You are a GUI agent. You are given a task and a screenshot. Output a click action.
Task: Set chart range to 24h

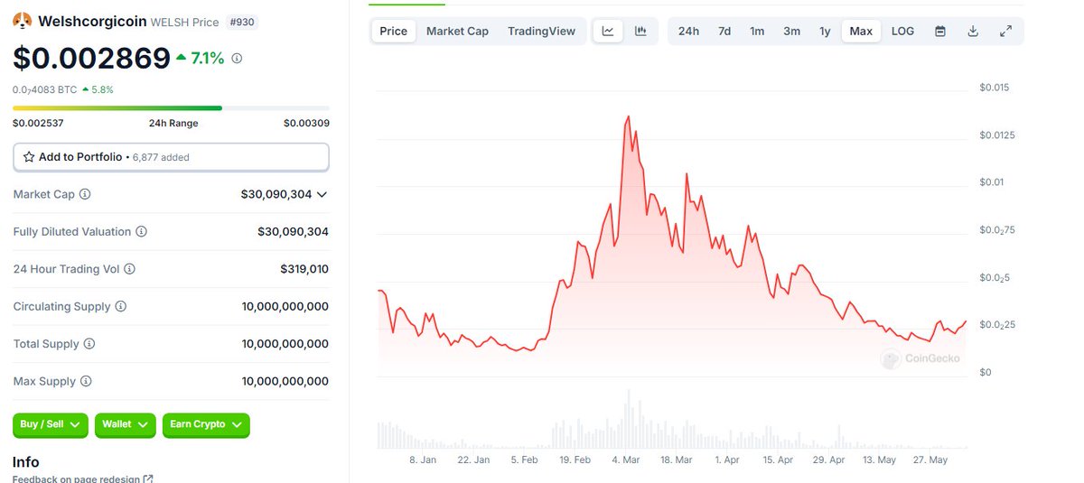tap(688, 32)
